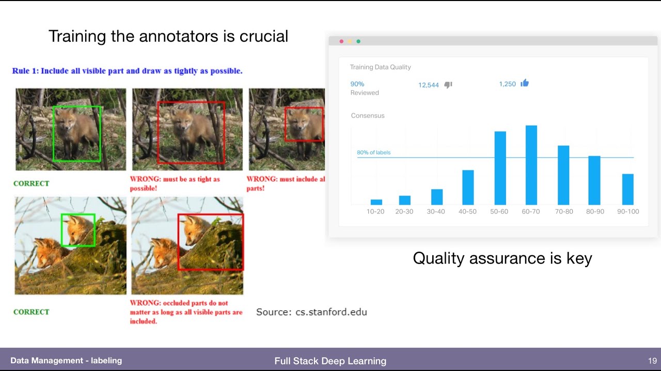Click the 40-50 consensus bar
Viewport: 661px width, 371px height.
click(x=468, y=187)
